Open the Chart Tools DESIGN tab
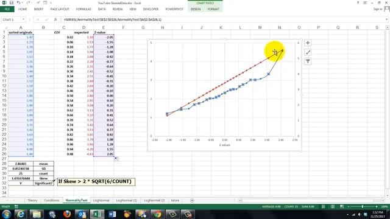Screen dimensions: 390x219 [x=196, y=9]
